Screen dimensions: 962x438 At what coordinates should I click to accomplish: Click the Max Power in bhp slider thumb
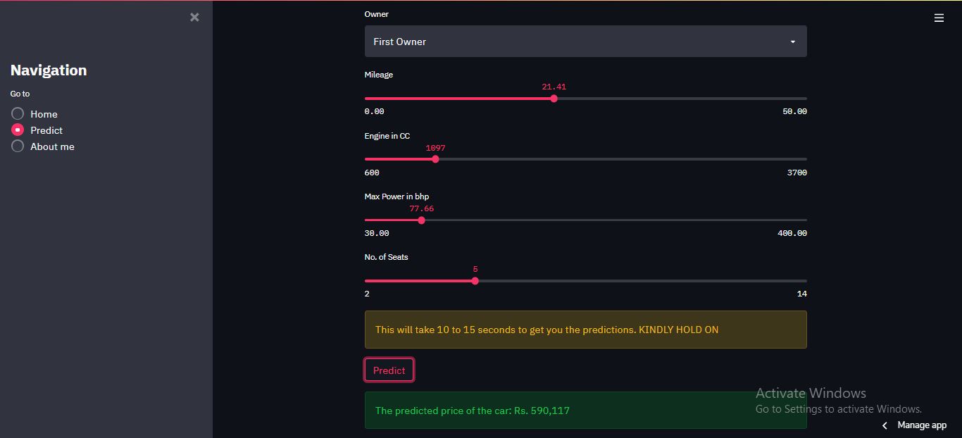click(421, 220)
